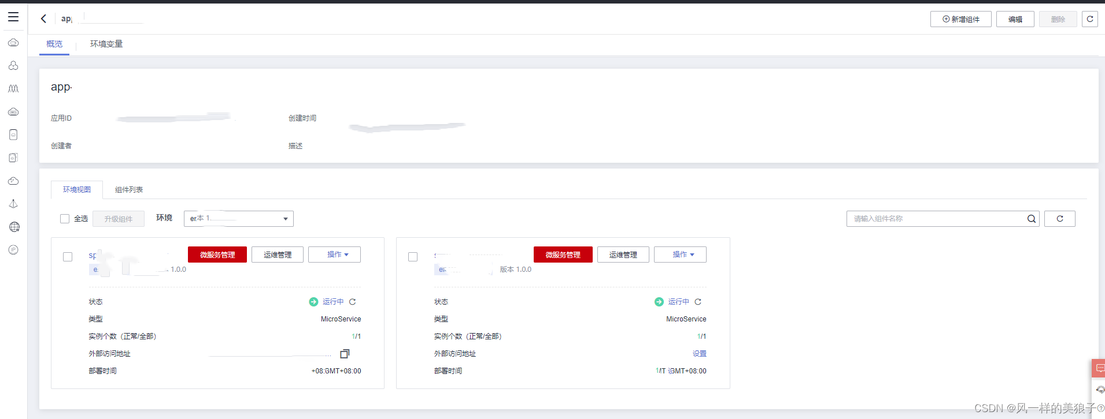This screenshot has height=419, width=1105.
Task: Refresh status of the first component card
Action: coord(353,302)
